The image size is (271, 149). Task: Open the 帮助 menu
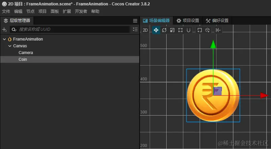(95, 11)
